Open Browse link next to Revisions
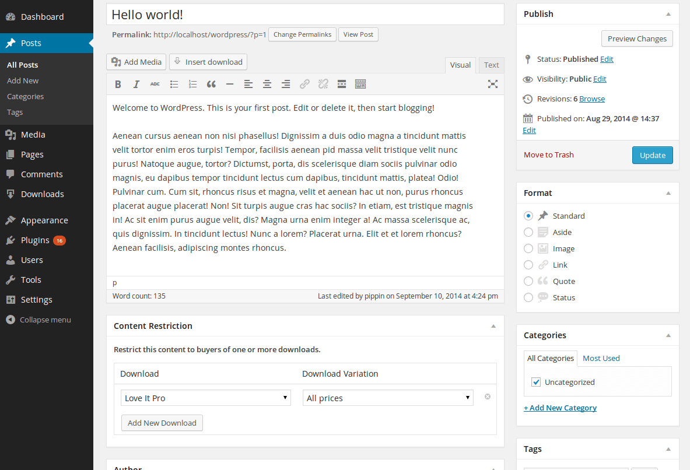 [591, 99]
